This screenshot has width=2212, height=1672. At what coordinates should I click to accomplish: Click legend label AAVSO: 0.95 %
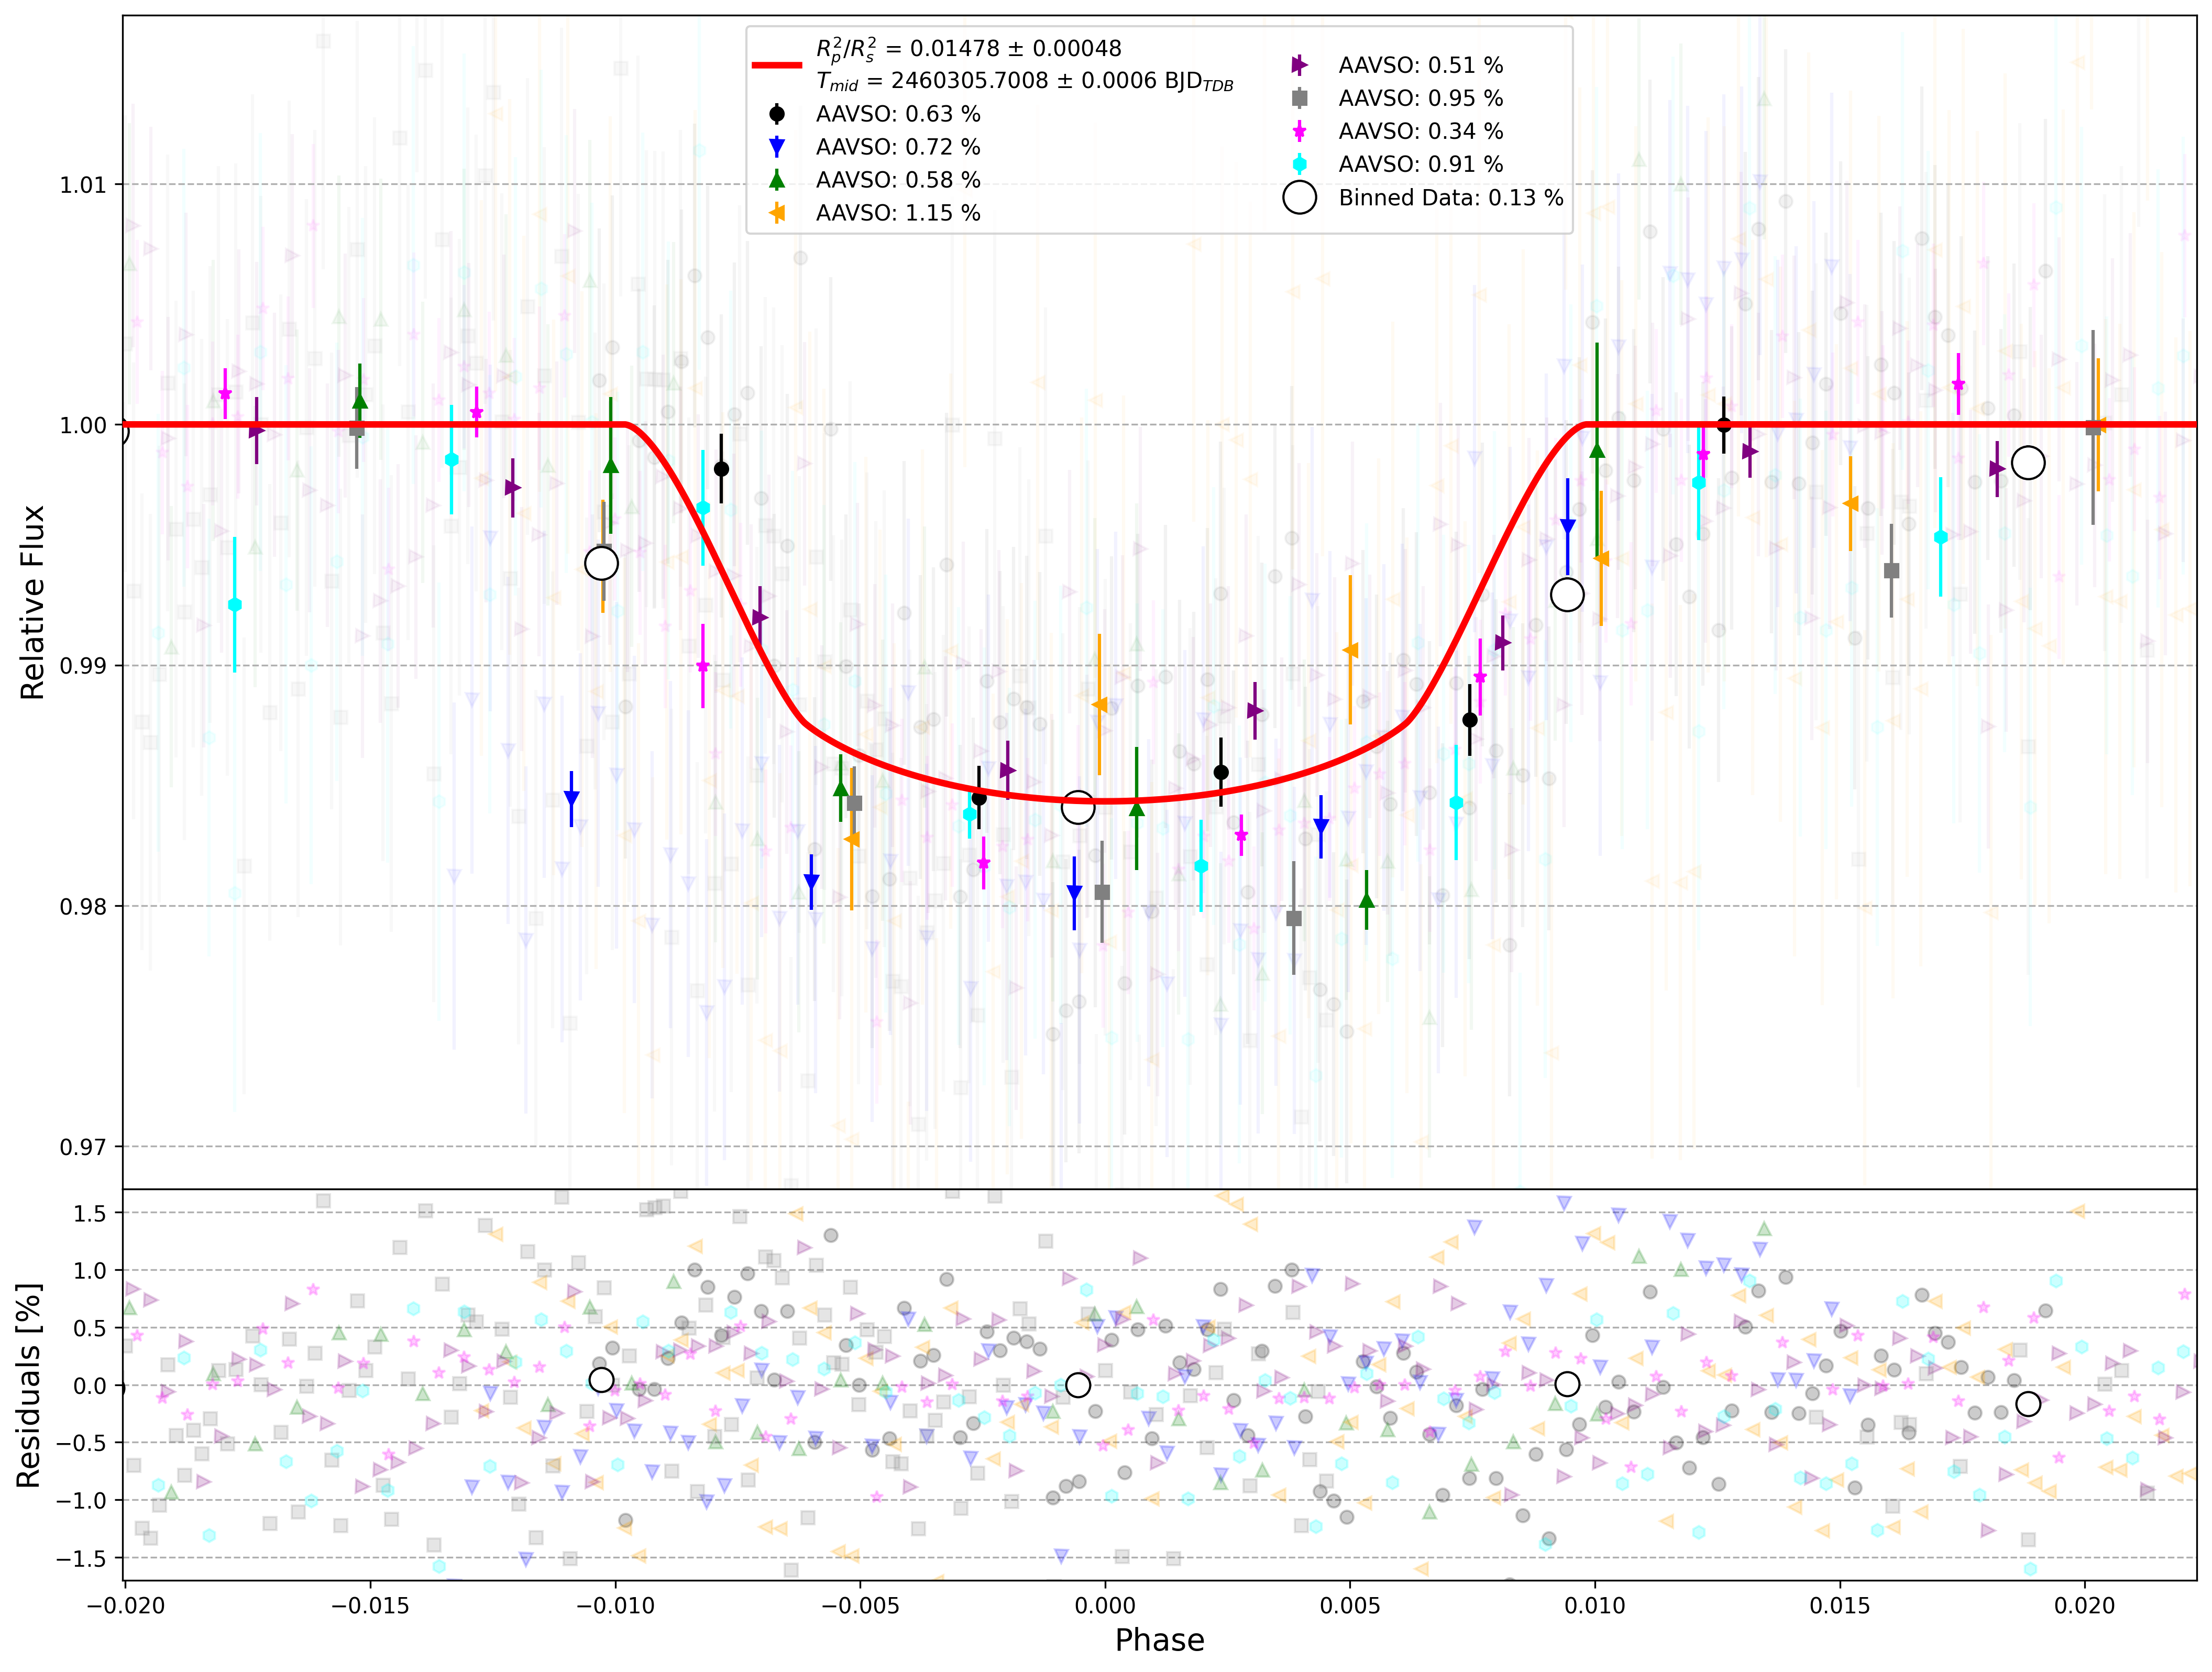click(x=1421, y=98)
